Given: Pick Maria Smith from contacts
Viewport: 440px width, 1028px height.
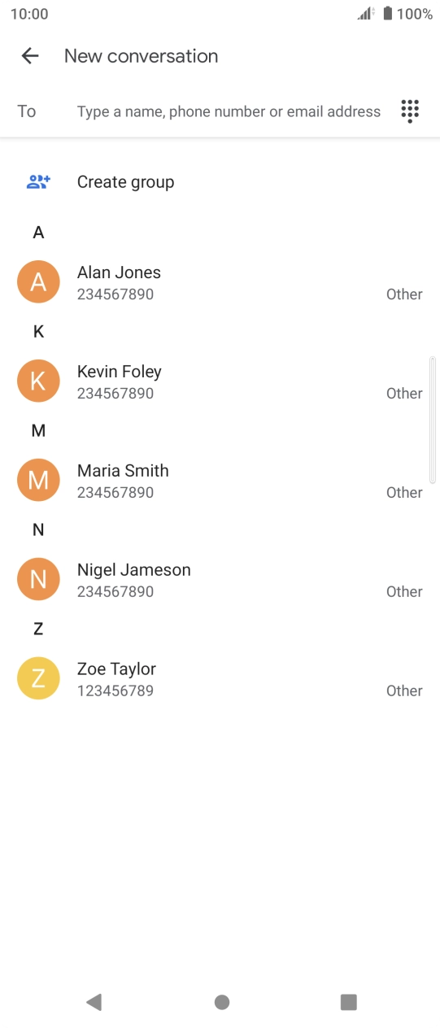Looking at the screenshot, I should [123, 471].
